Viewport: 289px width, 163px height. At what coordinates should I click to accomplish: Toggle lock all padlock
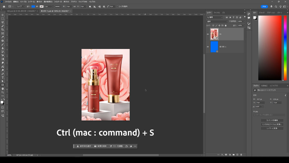point(225,25)
